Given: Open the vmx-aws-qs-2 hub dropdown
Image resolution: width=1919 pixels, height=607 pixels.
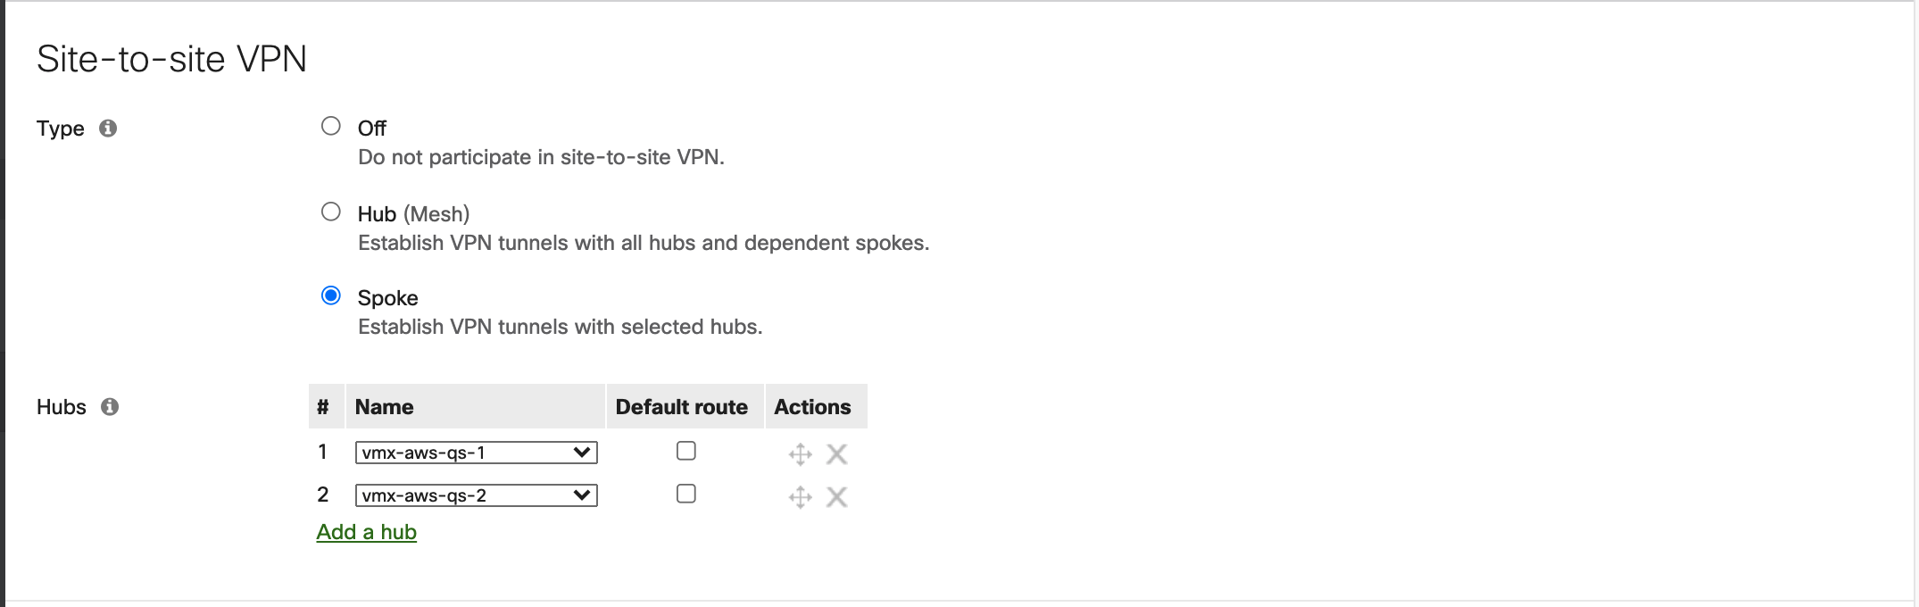Looking at the screenshot, I should [477, 495].
